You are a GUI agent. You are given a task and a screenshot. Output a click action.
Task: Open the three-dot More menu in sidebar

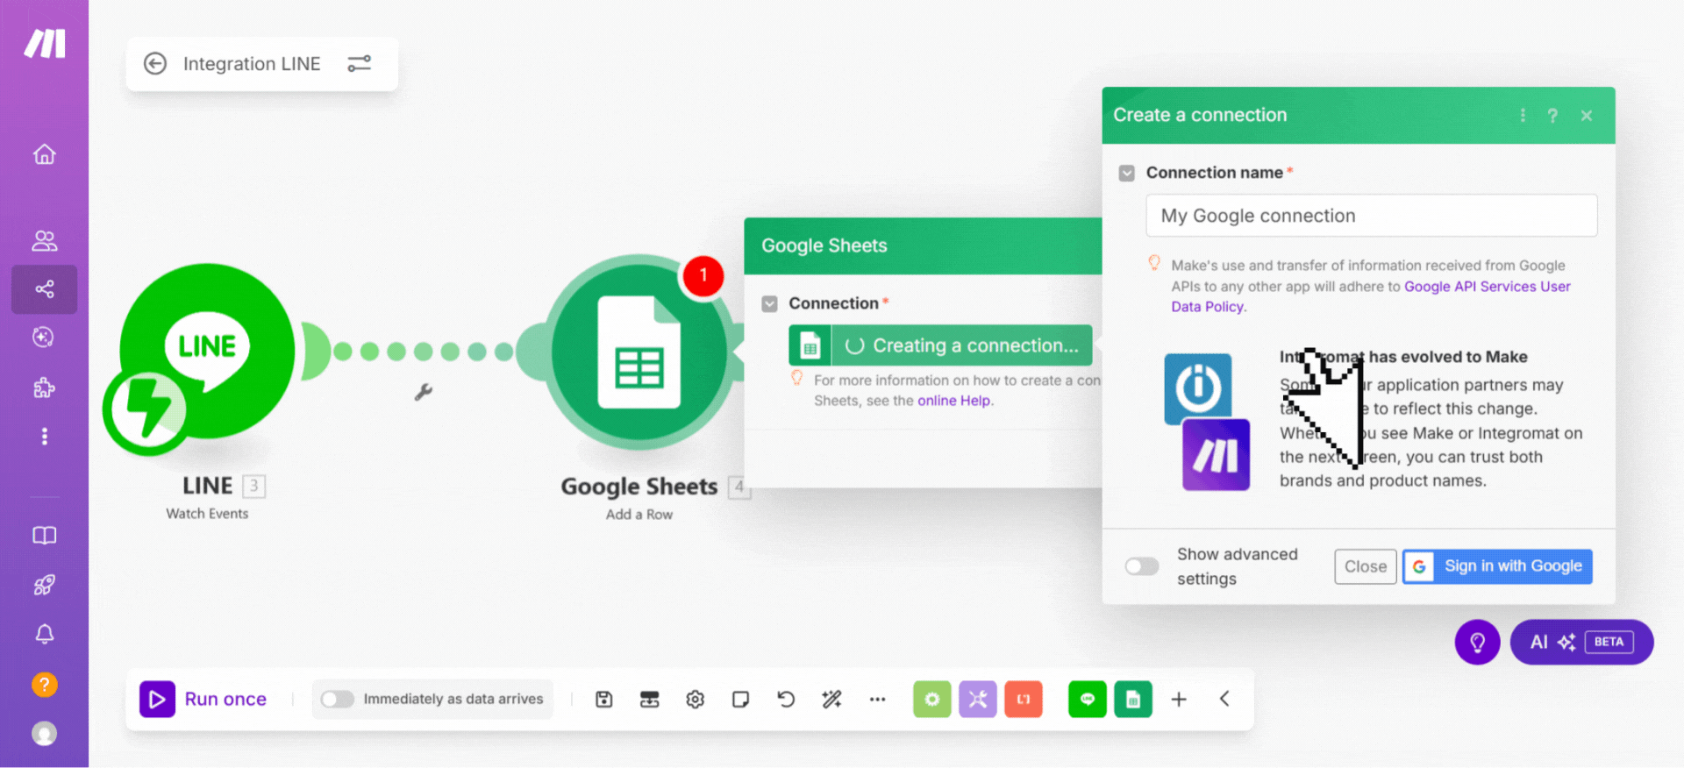[x=44, y=437]
